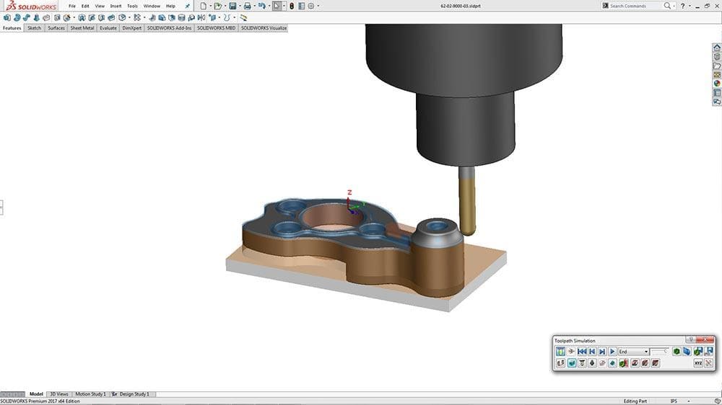722x405 pixels.
Task: Click the Save icon in top toolbar
Action: tap(232, 6)
